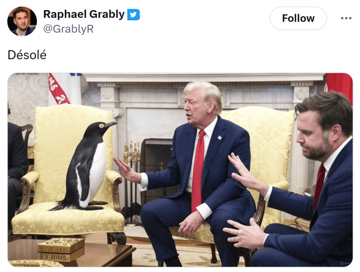
Task: Click the red and white flag
Action: 58,89
